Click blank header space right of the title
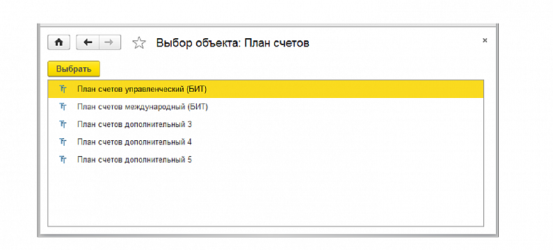Screen dimensions: 553x250 tap(395, 43)
